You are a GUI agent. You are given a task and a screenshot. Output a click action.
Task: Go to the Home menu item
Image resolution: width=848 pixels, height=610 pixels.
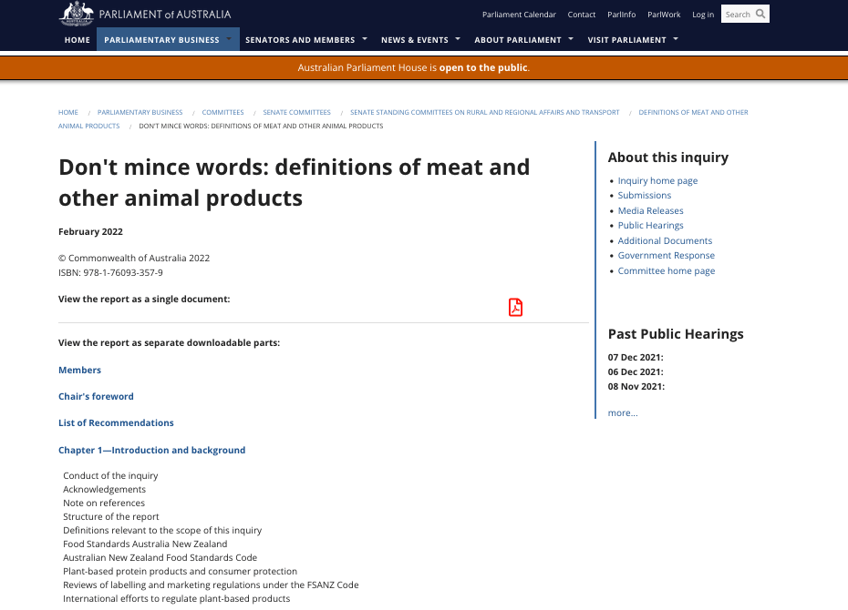(x=78, y=40)
